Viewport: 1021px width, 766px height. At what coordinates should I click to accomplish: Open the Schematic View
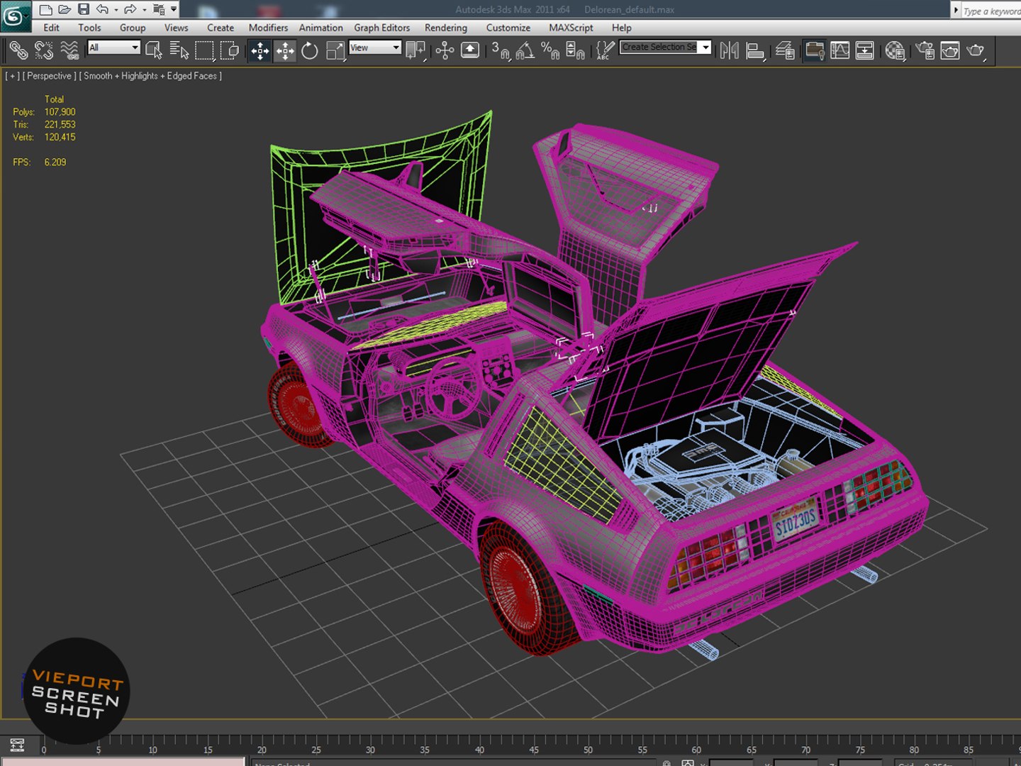pyautogui.click(x=865, y=50)
